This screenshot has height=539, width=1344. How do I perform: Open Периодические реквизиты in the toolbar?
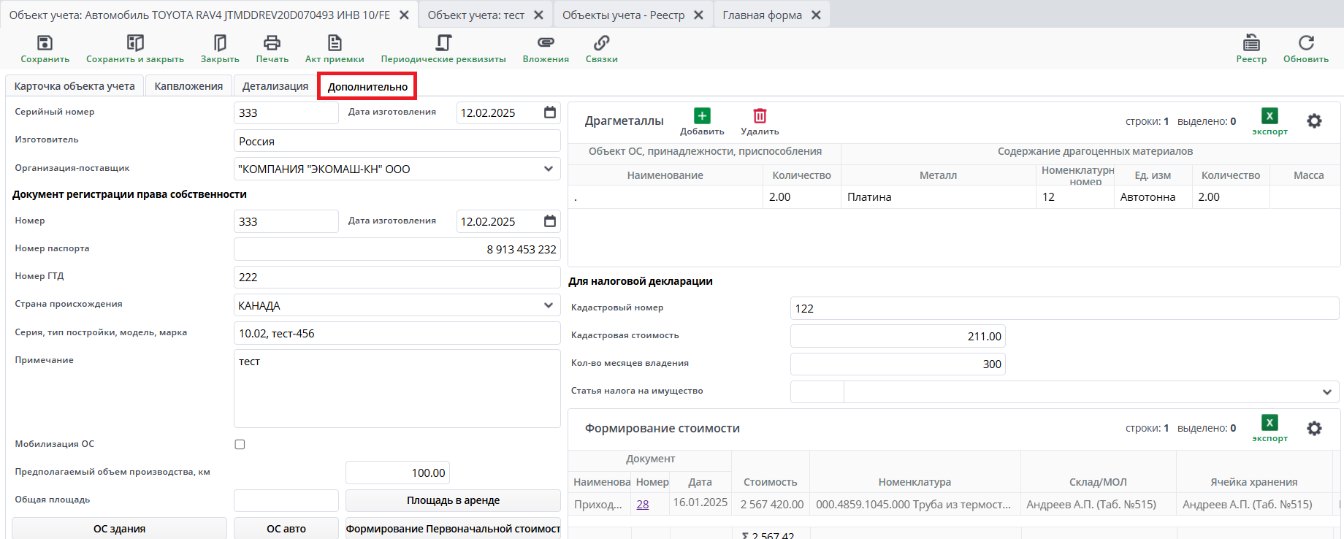point(443,43)
